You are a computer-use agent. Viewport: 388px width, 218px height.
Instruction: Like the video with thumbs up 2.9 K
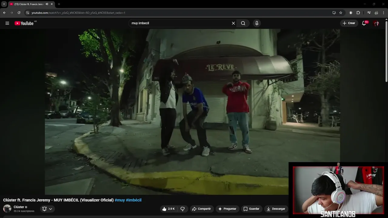pos(169,209)
